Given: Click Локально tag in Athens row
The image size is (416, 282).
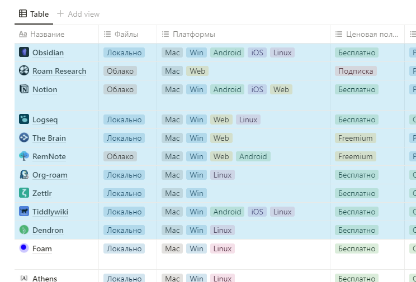Looking at the screenshot, I should (x=124, y=278).
